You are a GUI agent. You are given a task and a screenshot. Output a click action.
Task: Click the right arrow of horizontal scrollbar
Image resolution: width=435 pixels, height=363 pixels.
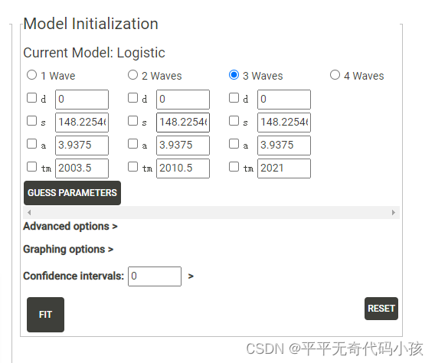point(394,213)
